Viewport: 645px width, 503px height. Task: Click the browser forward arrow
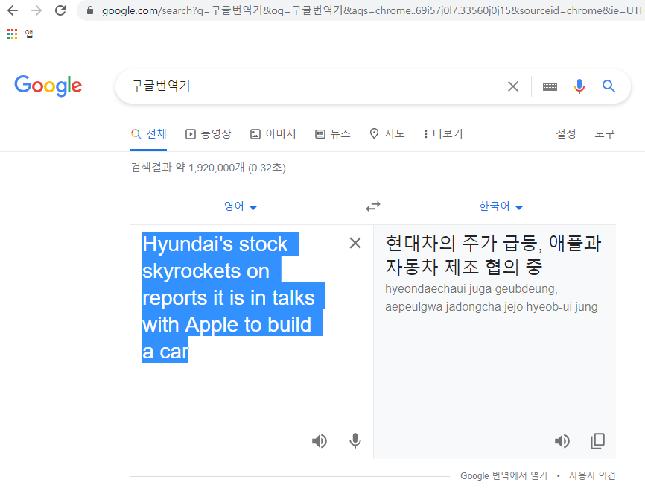click(x=36, y=10)
